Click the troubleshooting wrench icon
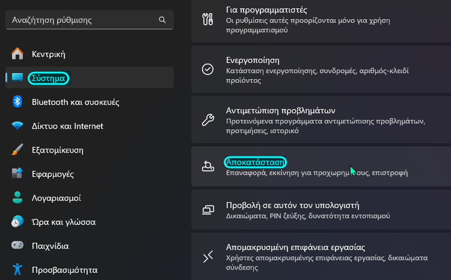The width and height of the screenshot is (451, 280). pyautogui.click(x=207, y=120)
